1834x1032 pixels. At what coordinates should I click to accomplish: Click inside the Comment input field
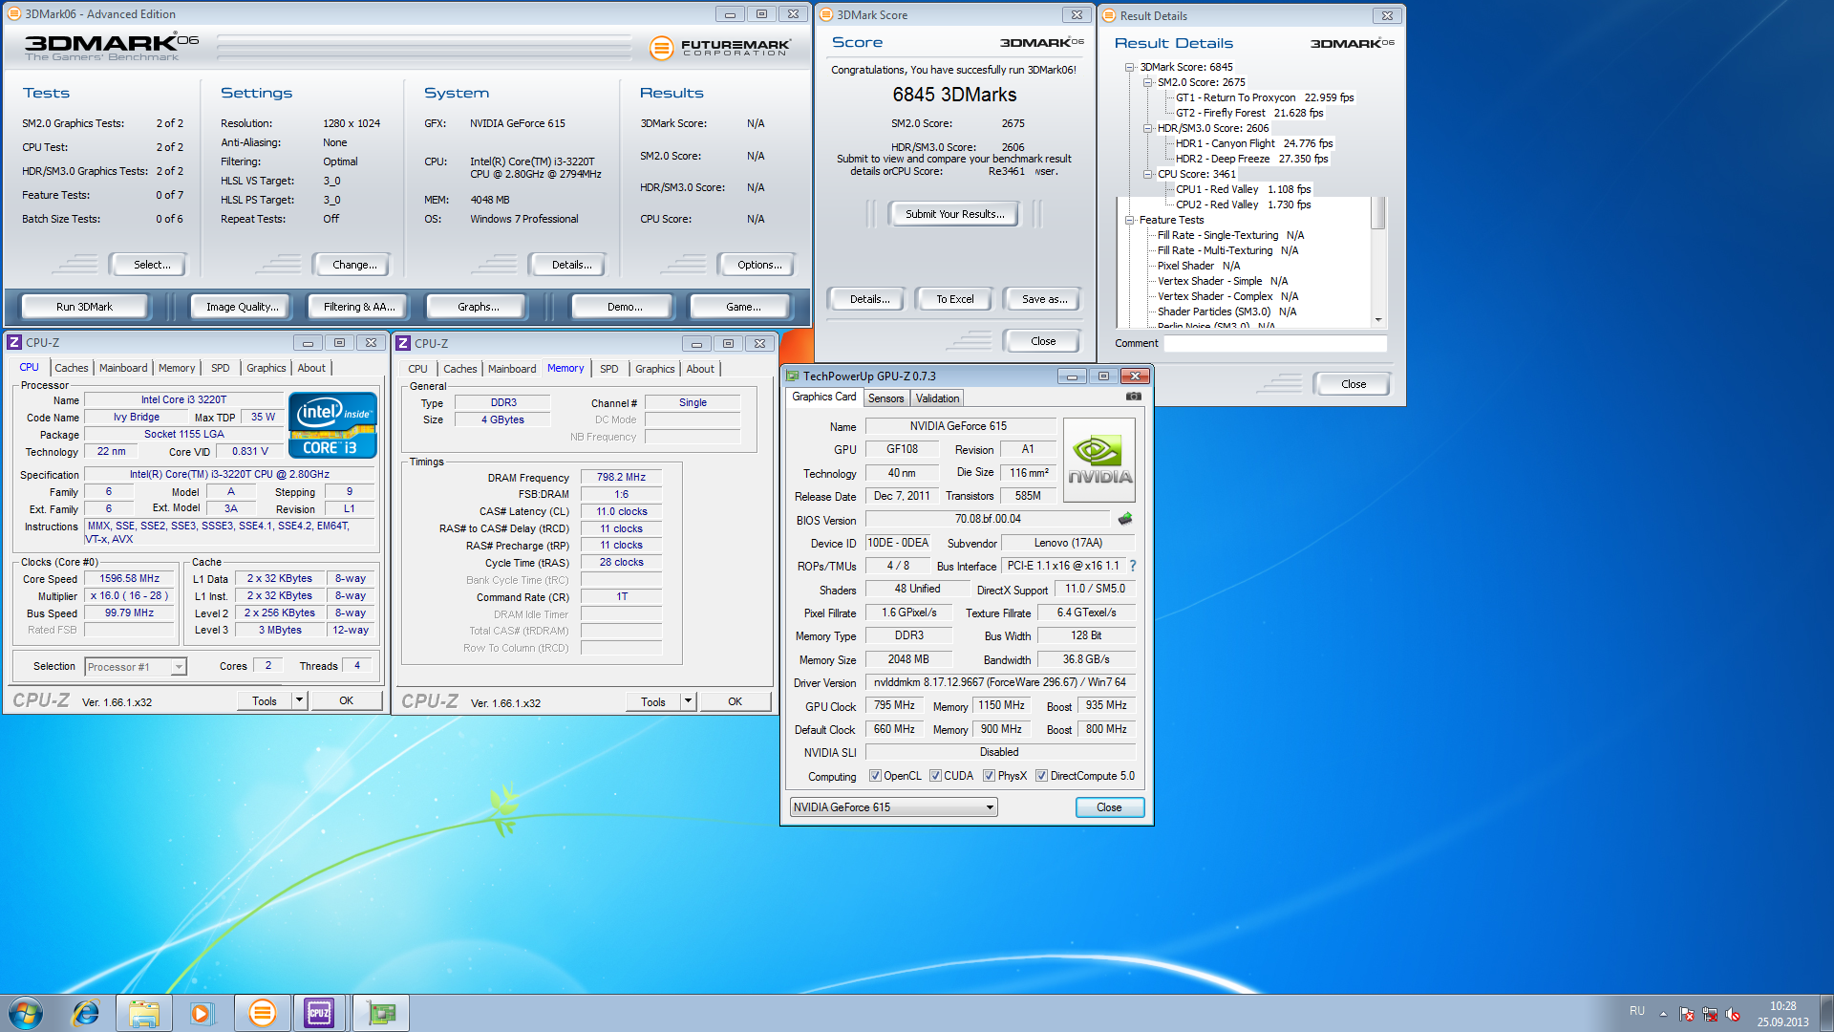click(x=1274, y=343)
